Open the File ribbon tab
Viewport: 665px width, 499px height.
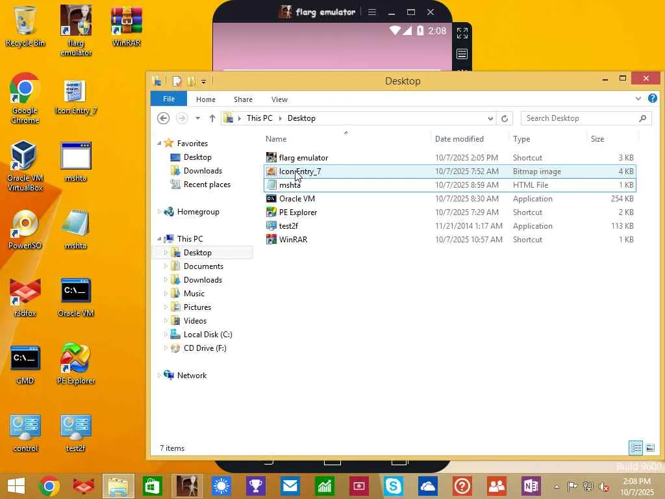169,99
